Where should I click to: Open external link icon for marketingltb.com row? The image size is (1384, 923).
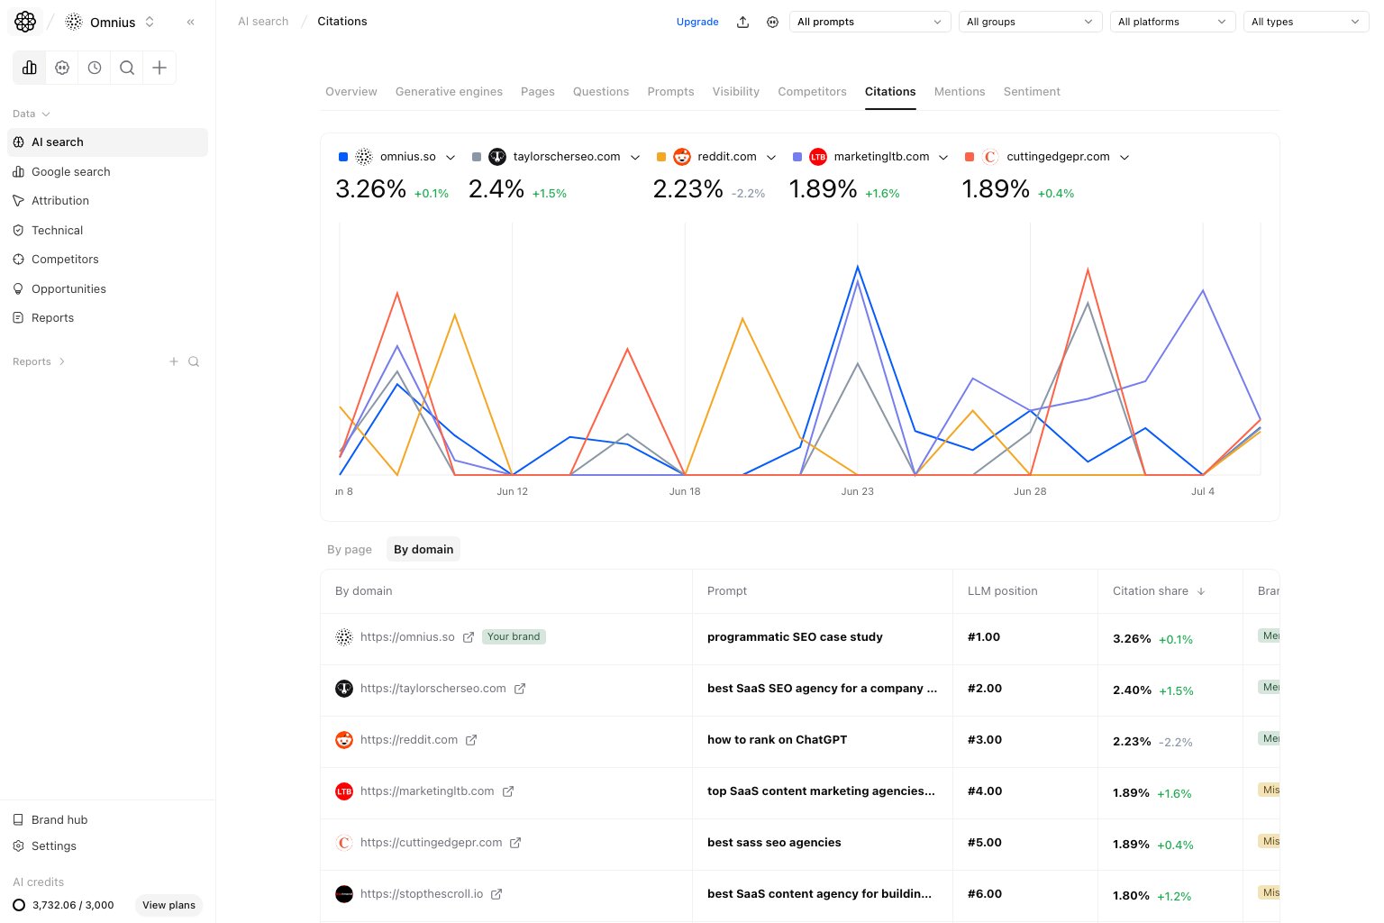tap(508, 791)
